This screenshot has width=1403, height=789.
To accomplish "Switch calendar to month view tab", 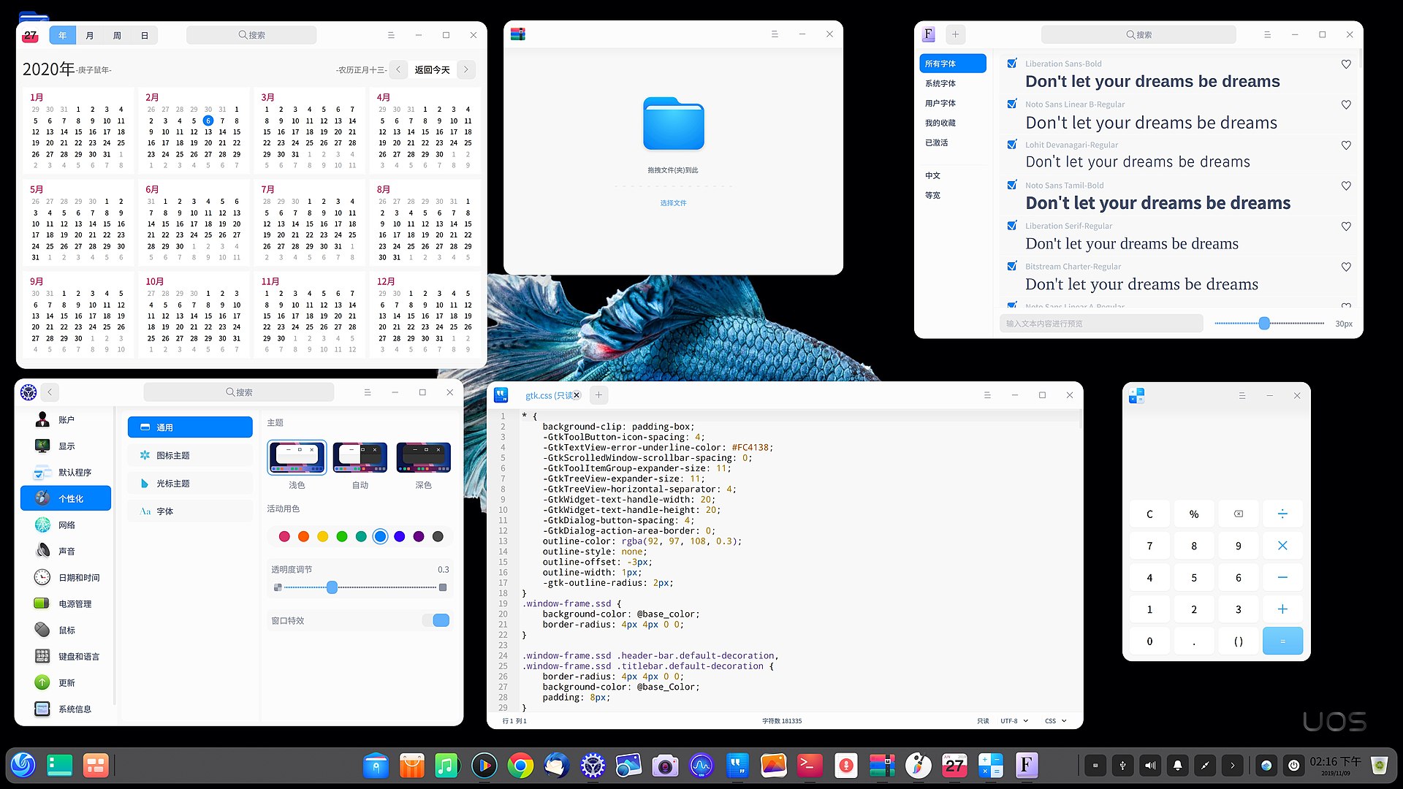I will pyautogui.click(x=90, y=35).
